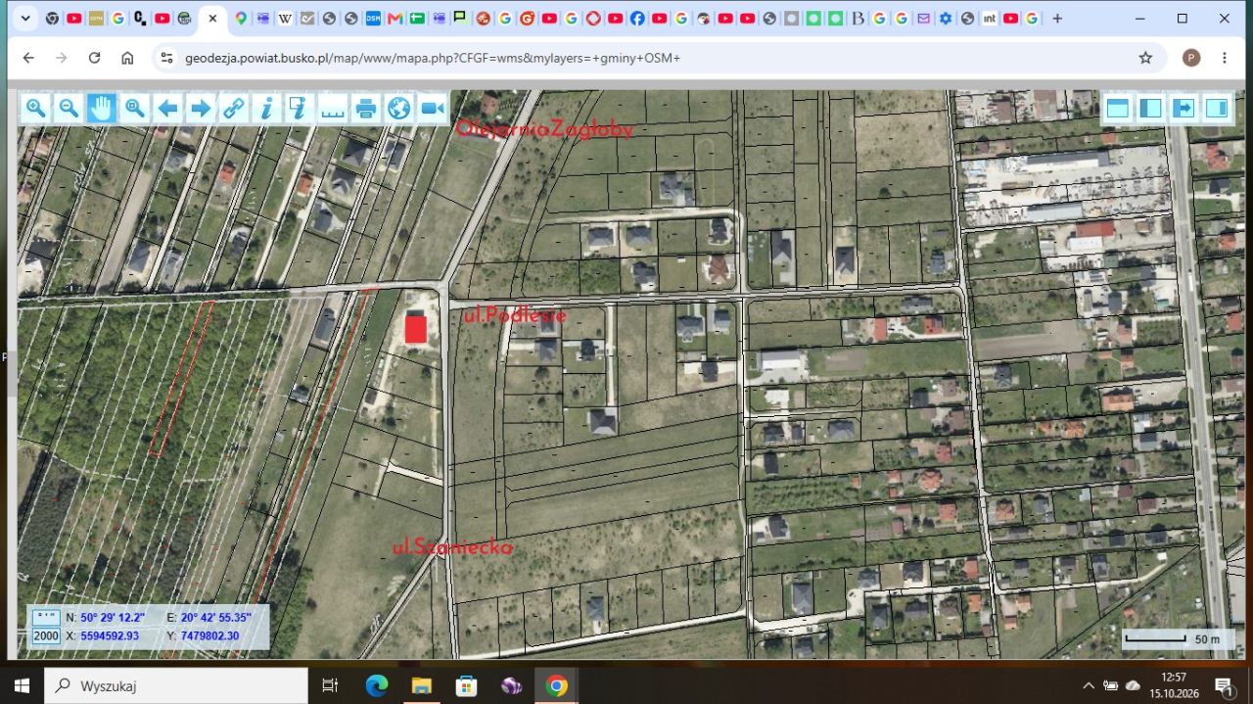Click the Windows taskbar search box Wyszukaj
The image size is (1253, 704).
coord(177,685)
